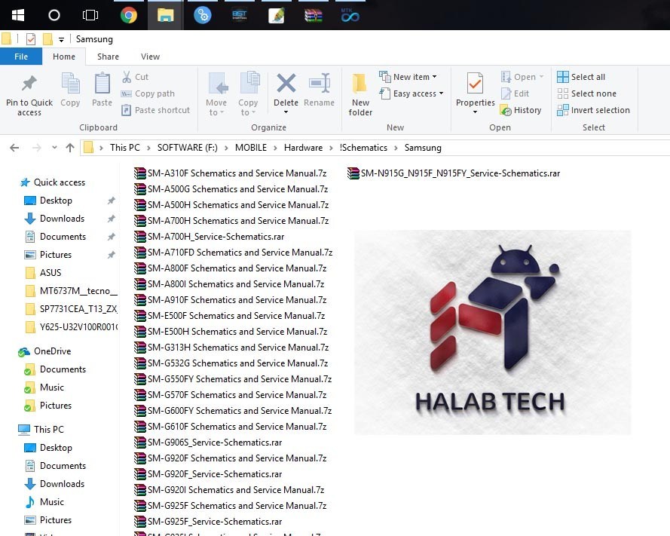This screenshot has height=536, width=670.
Task: Click the Paste clipboard icon
Action: (x=102, y=84)
